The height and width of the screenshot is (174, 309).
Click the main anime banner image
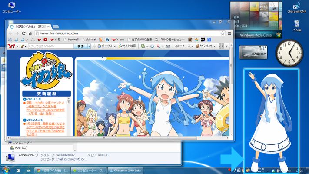tap(153, 98)
